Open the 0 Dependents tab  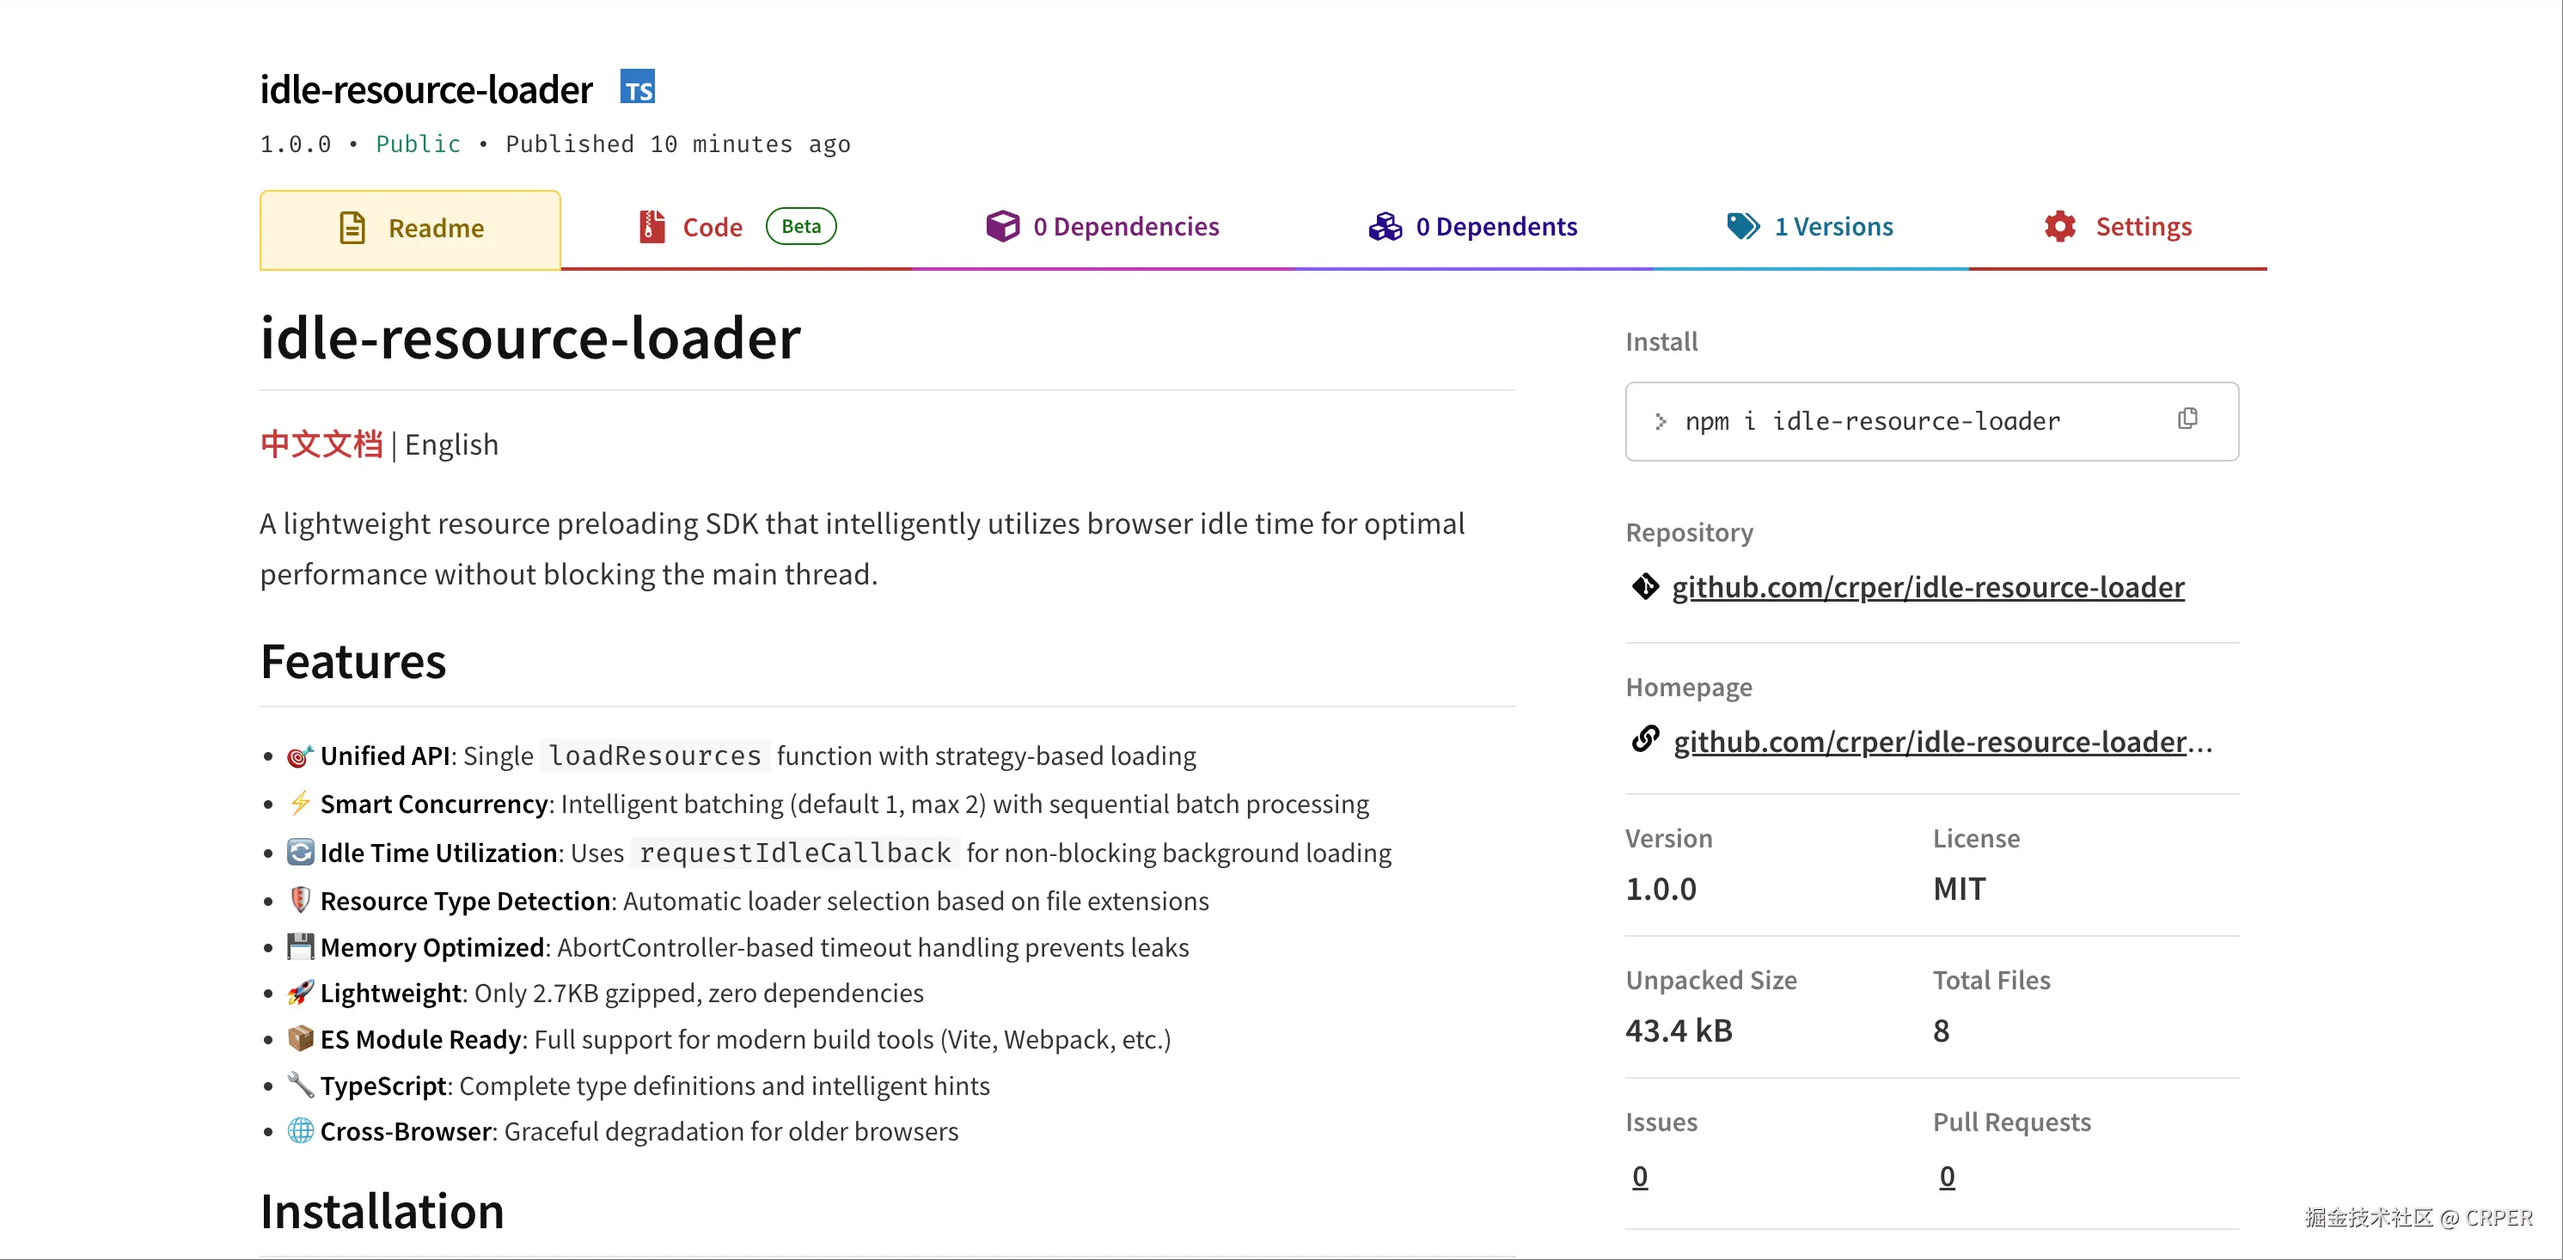pos(1496,227)
